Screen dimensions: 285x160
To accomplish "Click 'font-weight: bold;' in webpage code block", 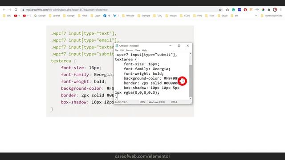I will click(84, 81).
